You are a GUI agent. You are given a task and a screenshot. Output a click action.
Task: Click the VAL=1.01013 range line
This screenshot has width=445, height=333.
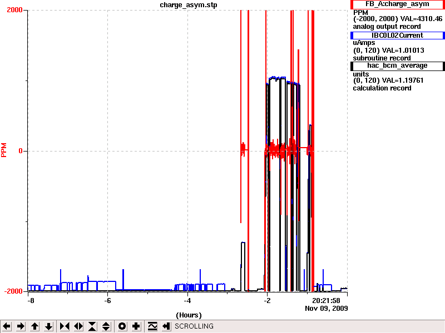pos(388,51)
